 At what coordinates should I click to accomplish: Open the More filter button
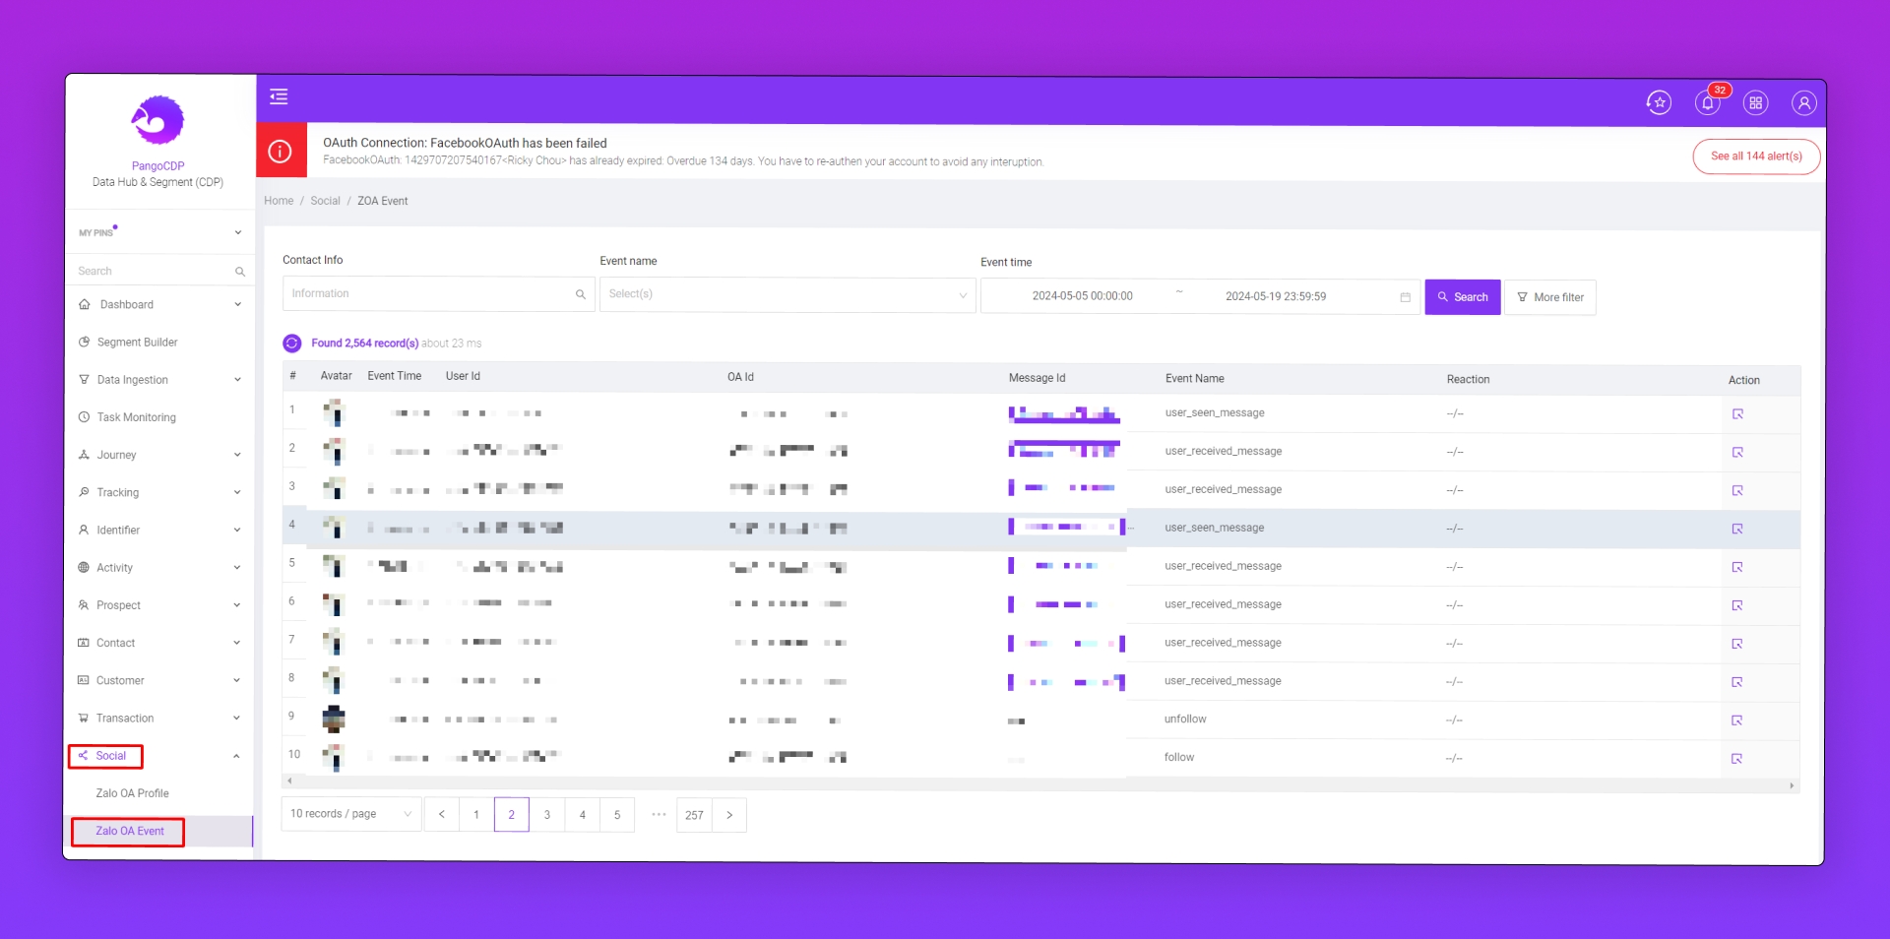click(1549, 297)
